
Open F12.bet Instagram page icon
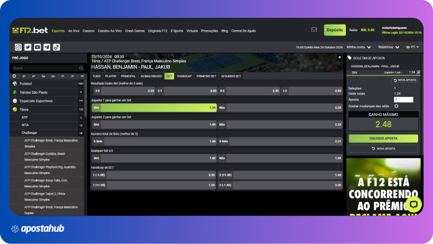tap(18, 47)
